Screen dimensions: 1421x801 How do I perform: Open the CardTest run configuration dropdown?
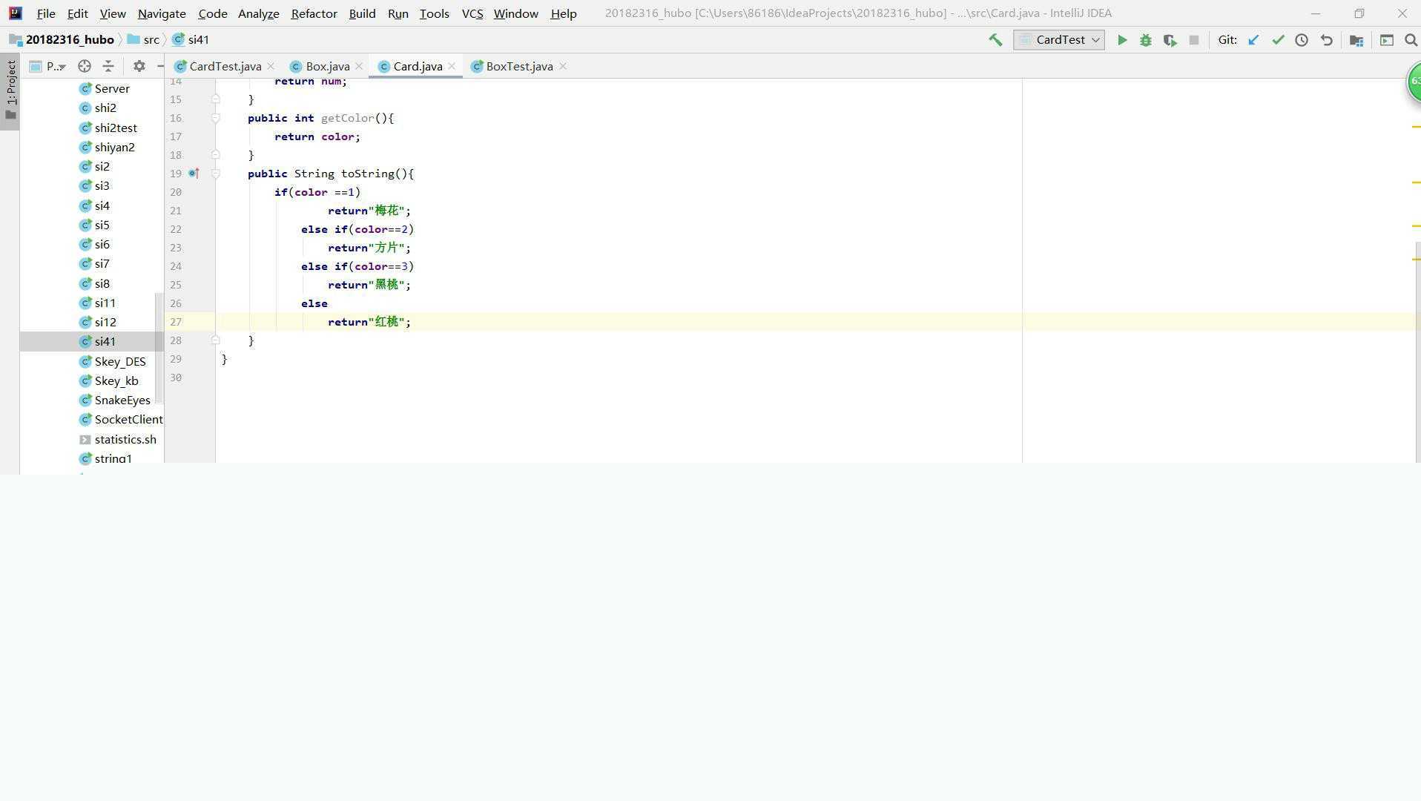(x=1059, y=40)
